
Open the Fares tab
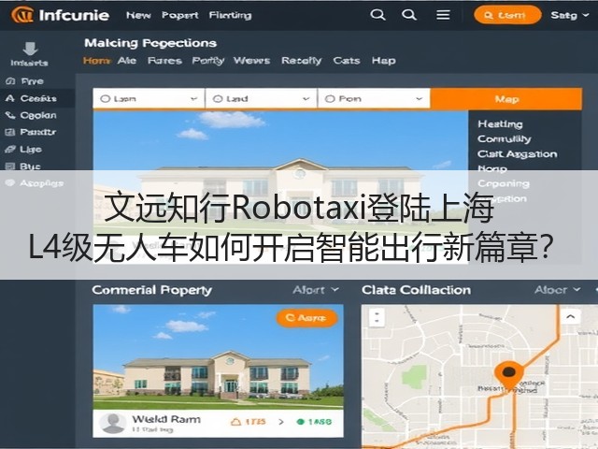pyautogui.click(x=164, y=61)
